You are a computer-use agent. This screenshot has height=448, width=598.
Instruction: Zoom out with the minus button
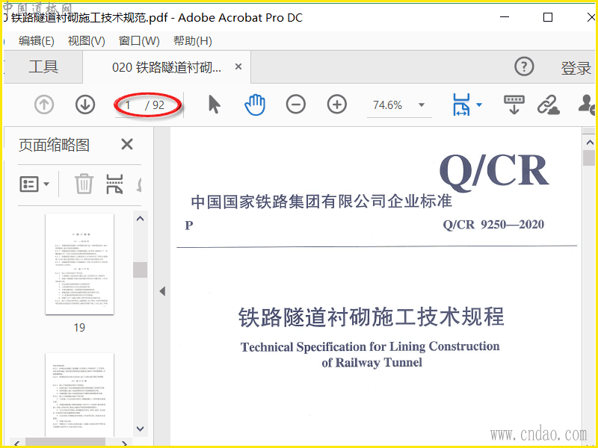click(x=296, y=105)
